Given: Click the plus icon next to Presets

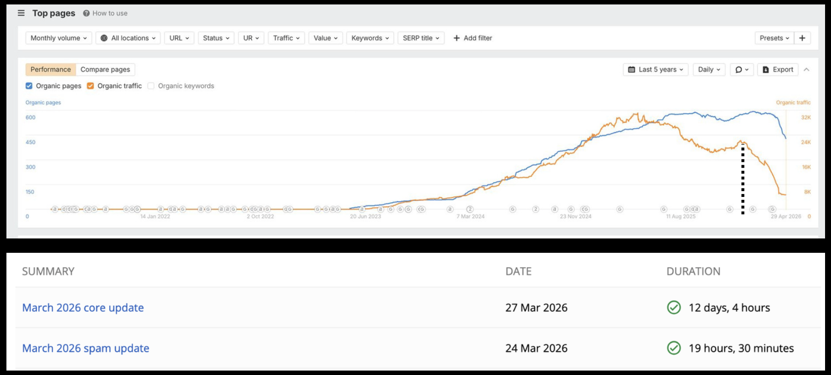Looking at the screenshot, I should point(802,38).
